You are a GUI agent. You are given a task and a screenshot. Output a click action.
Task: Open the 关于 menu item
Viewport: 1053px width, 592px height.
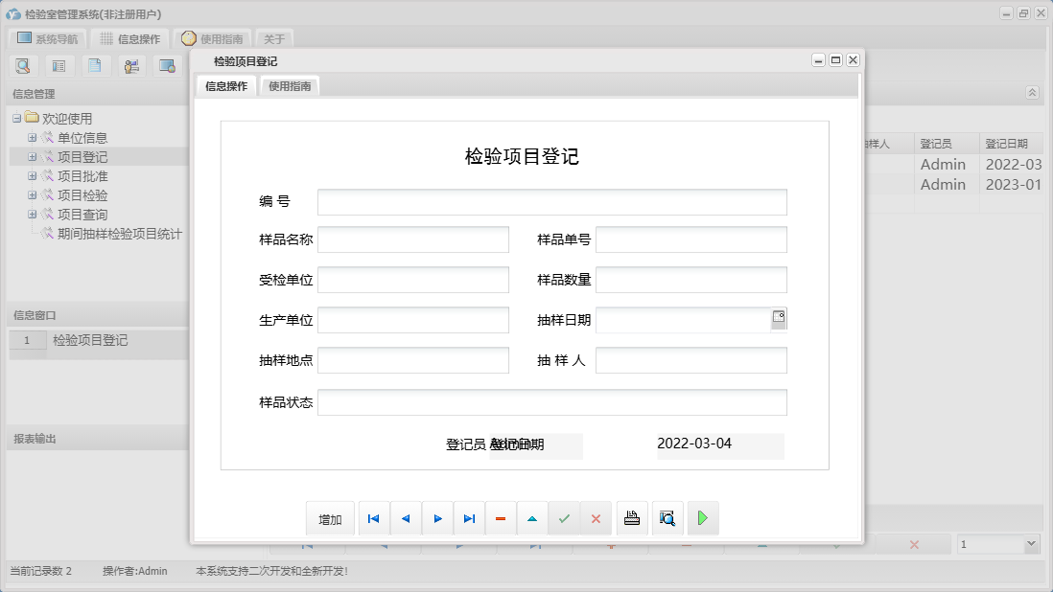point(273,38)
